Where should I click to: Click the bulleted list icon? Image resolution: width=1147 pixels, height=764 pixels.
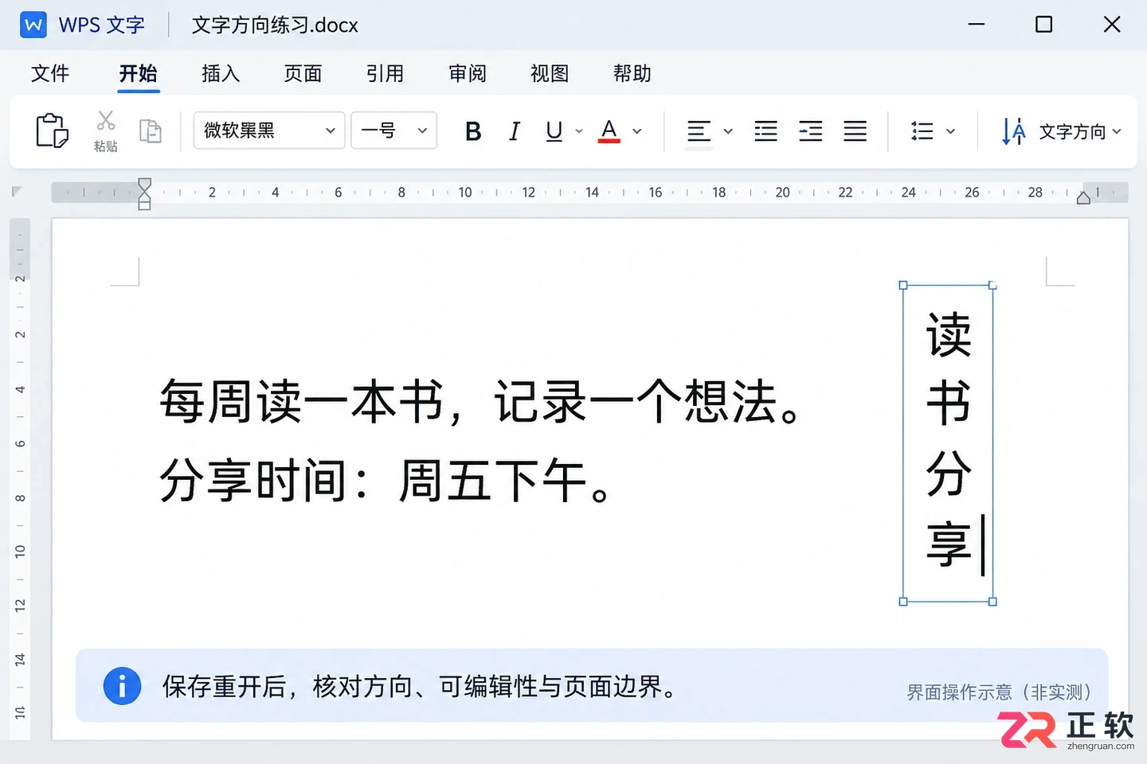point(922,131)
